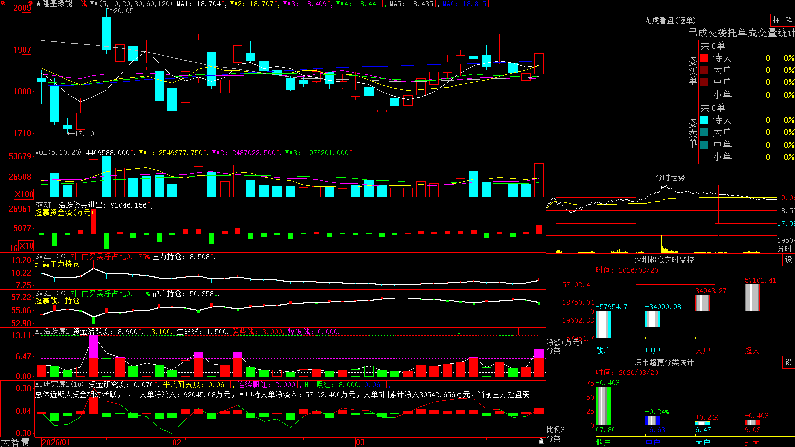Click the 散户 bar labeled -57954.7
This screenshot has width=795, height=447.
pos(603,325)
